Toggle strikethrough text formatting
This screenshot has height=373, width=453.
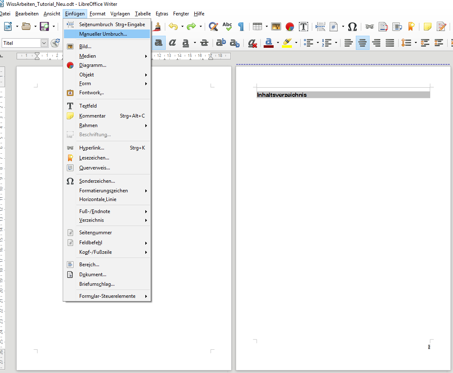tap(204, 43)
